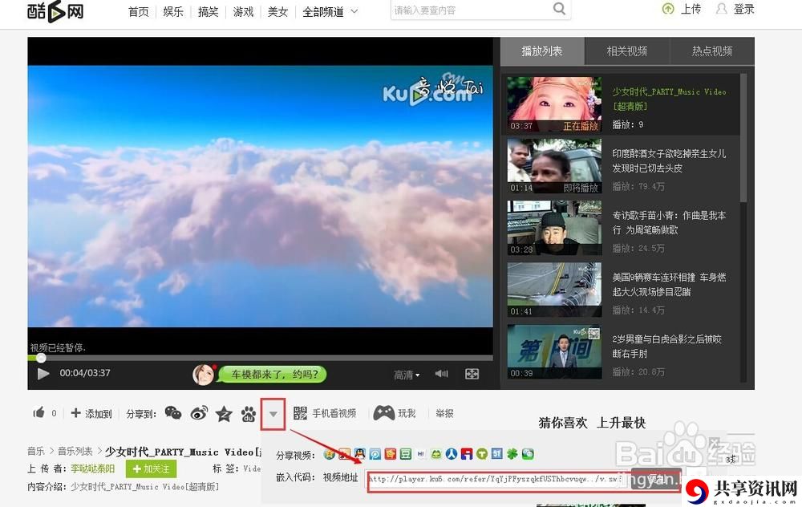
Task: Open 印度醉酒女子 video thumbnail
Action: pos(554,166)
